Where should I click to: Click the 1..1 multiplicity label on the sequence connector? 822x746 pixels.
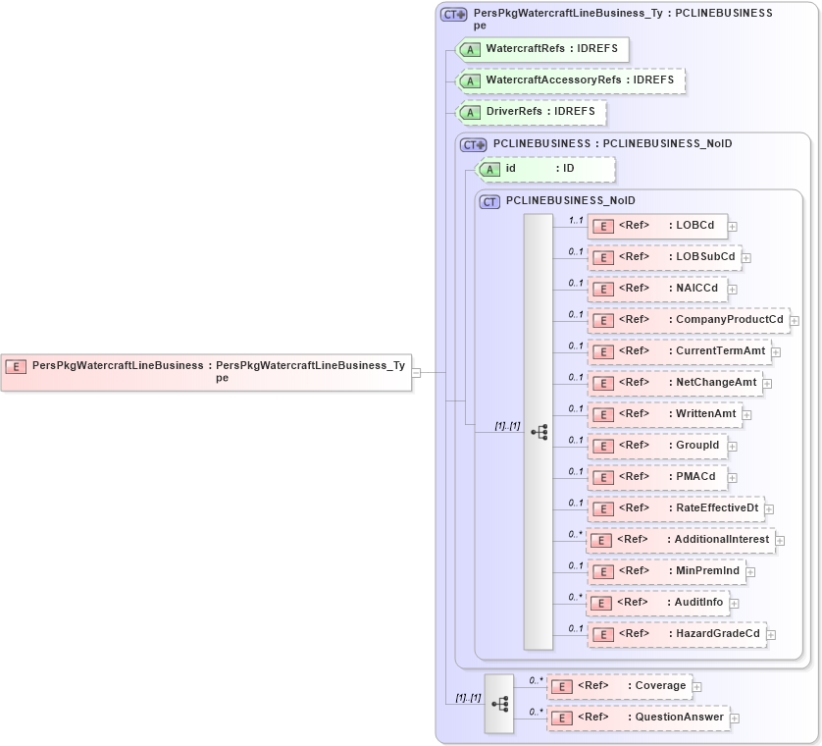click(x=508, y=424)
